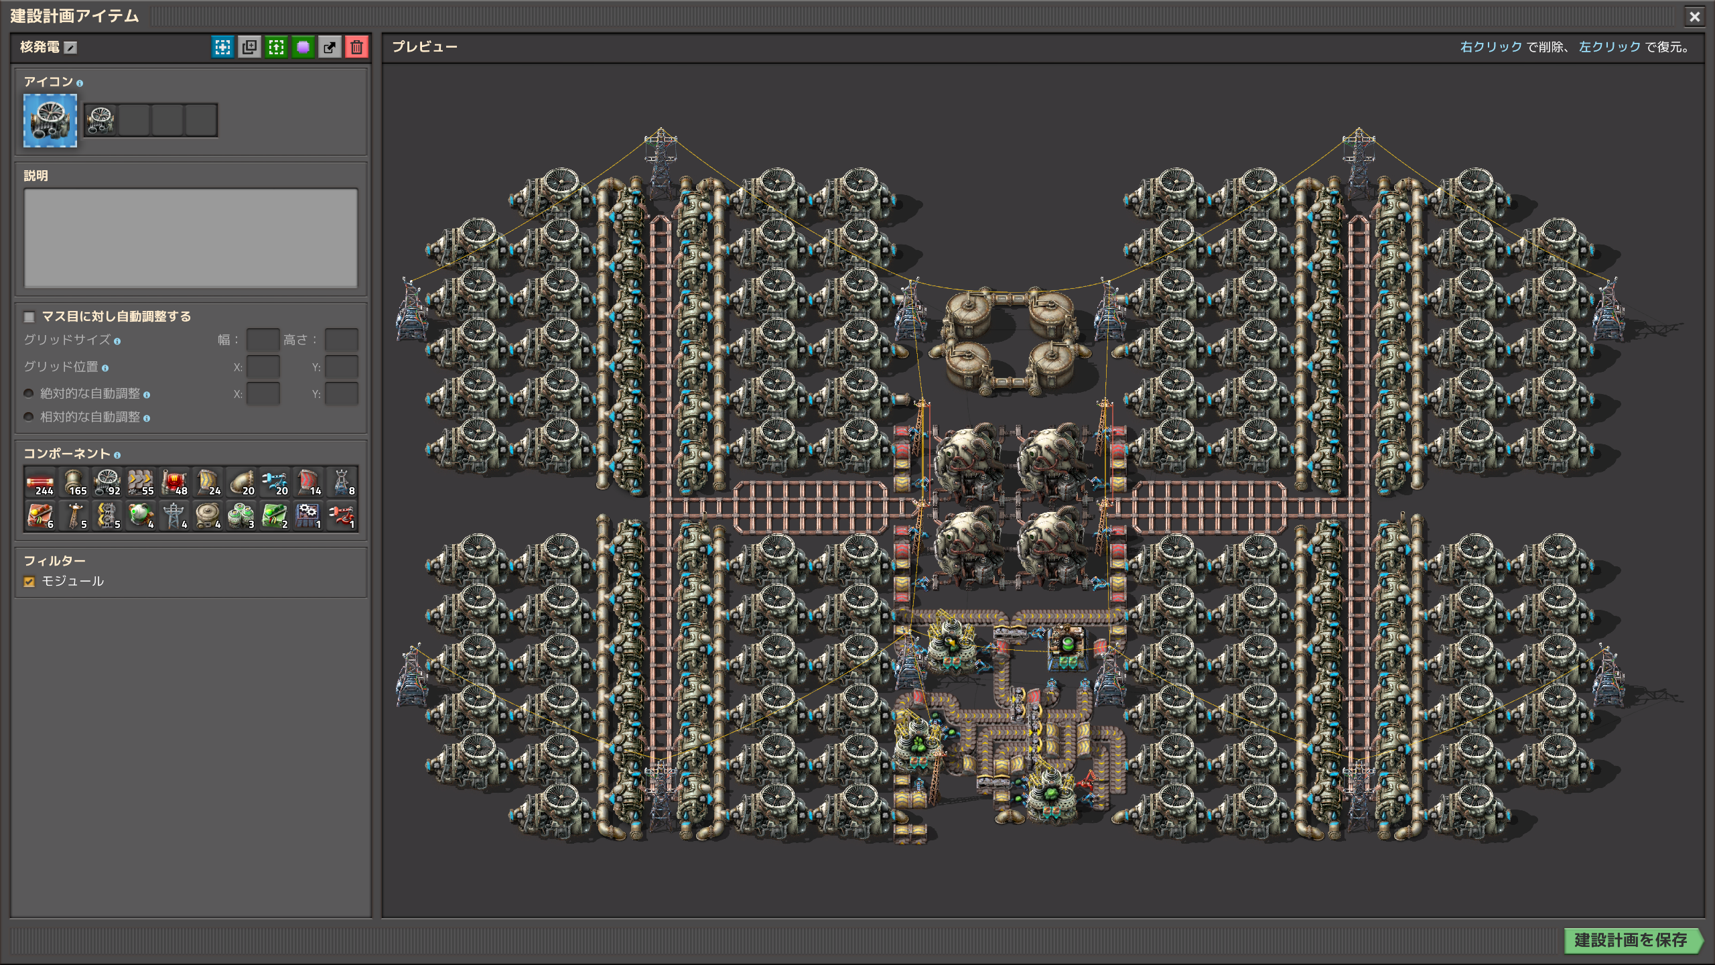1715x965 pixels.
Task: Click the グリッド位置 X input field
Action: pyautogui.click(x=263, y=367)
